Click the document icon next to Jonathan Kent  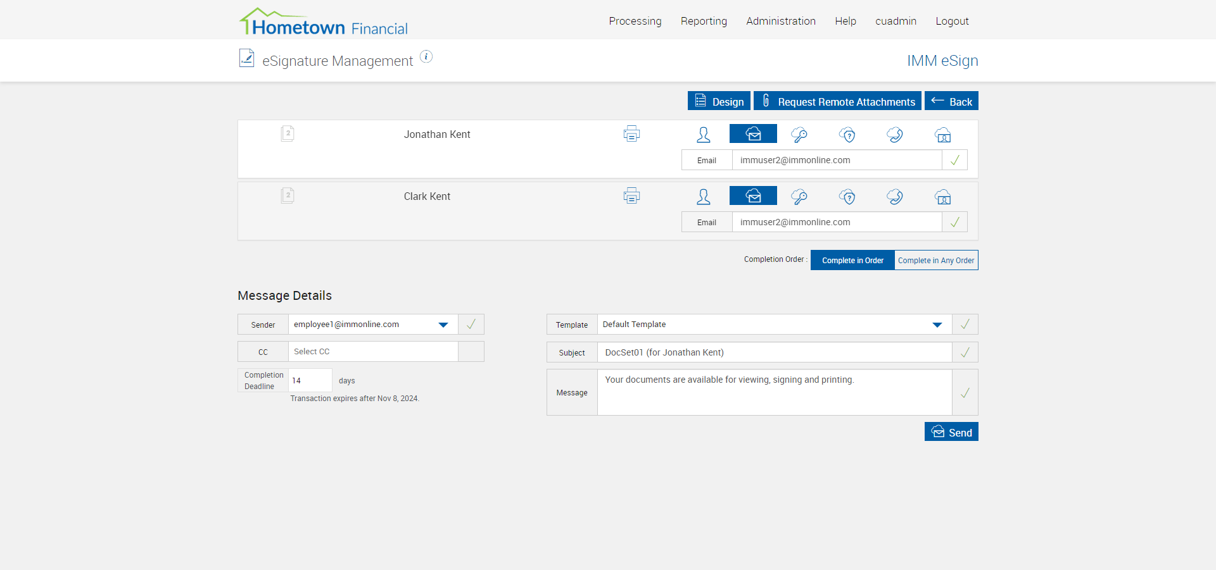tap(288, 133)
